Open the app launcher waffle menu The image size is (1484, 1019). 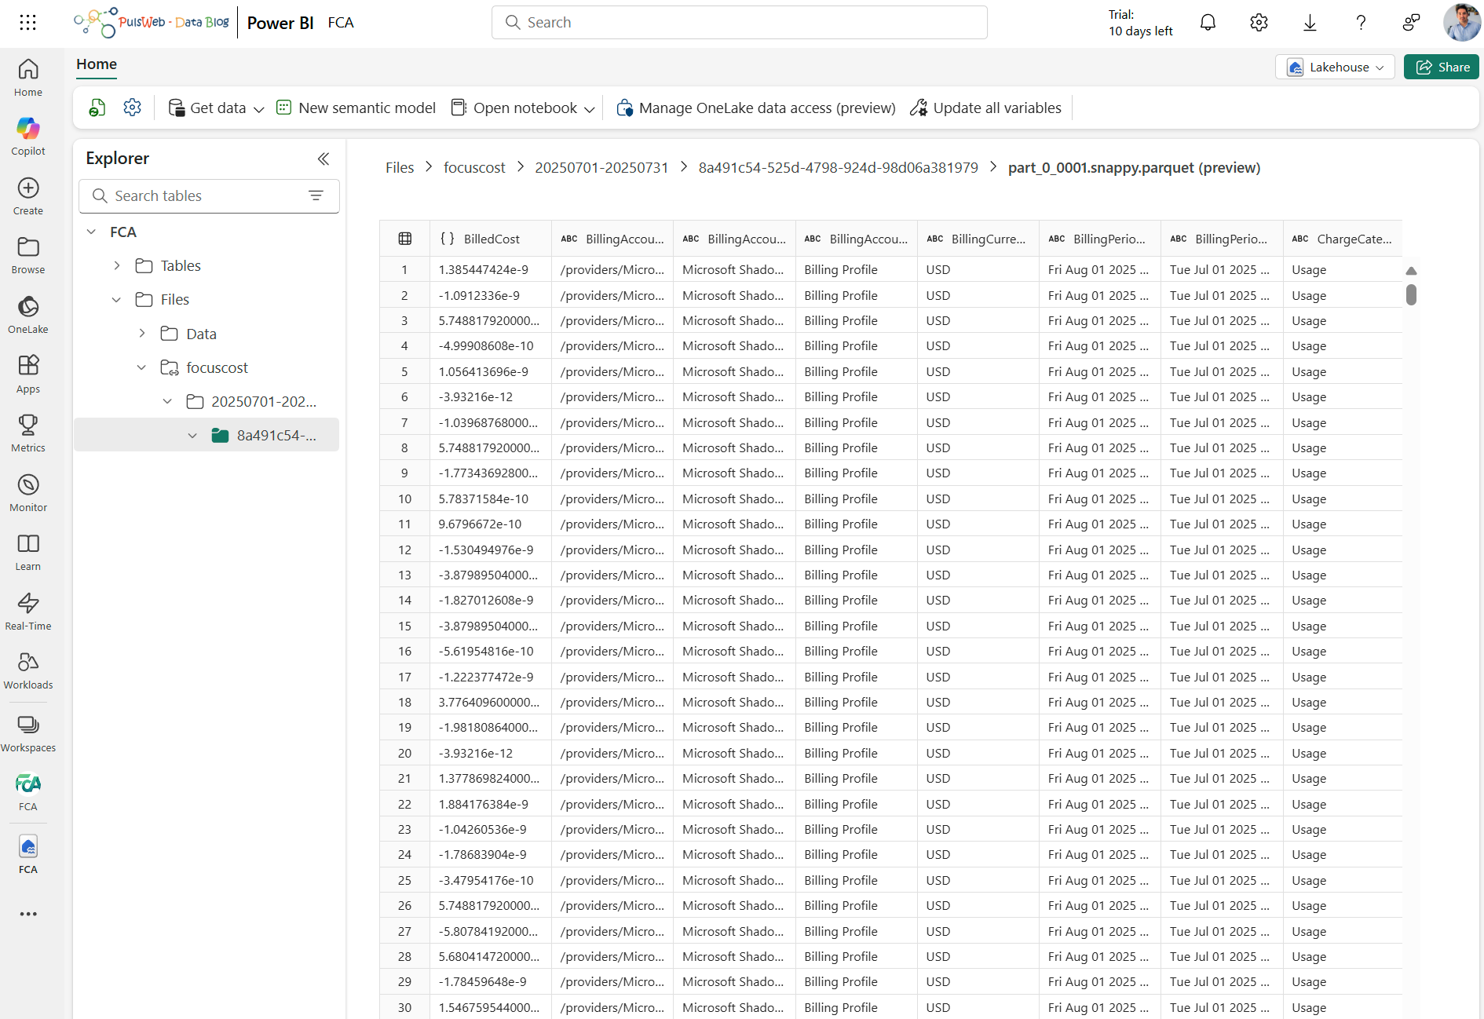click(x=28, y=23)
